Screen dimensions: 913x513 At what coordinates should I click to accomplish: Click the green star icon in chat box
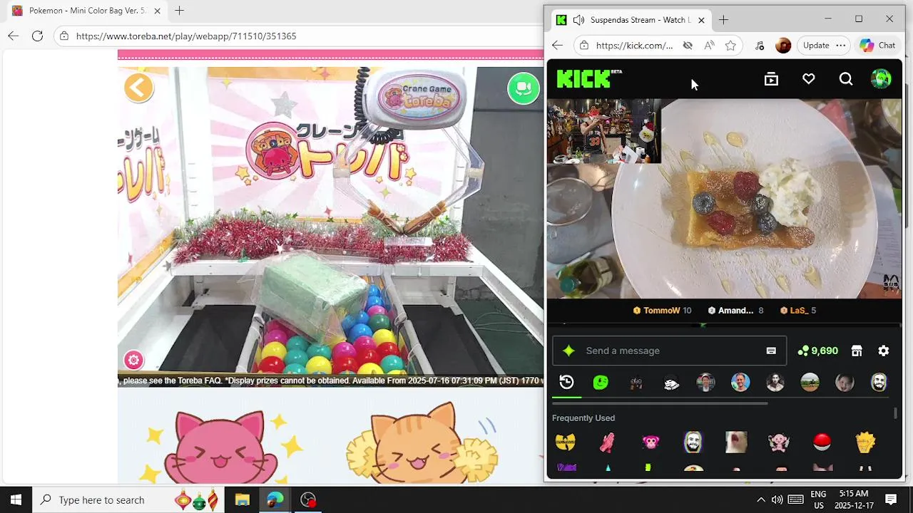568,351
